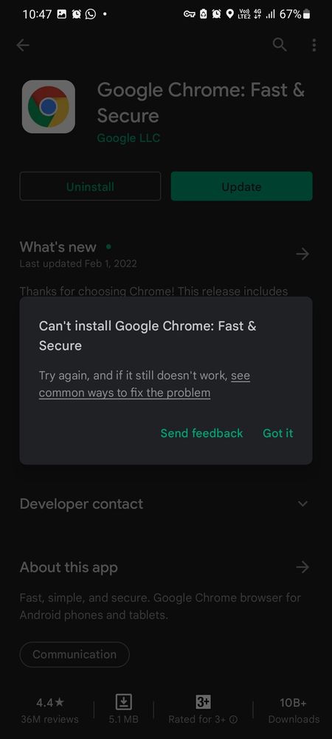Click the green Update button

tap(242, 186)
